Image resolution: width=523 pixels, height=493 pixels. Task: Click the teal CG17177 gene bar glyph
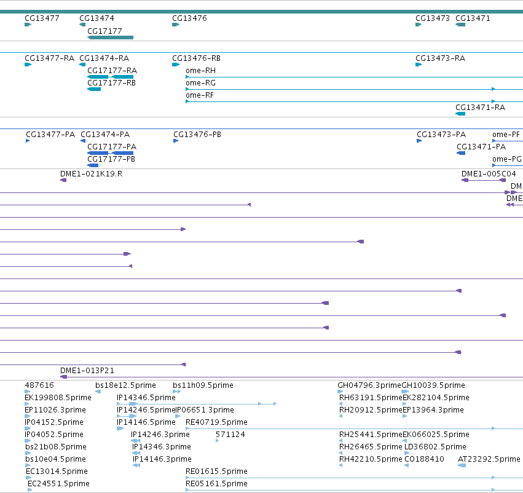tap(111, 37)
